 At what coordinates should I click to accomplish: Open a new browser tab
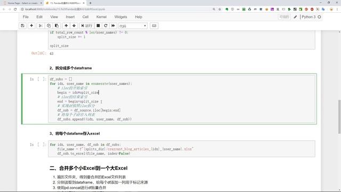(x=90, y=3)
